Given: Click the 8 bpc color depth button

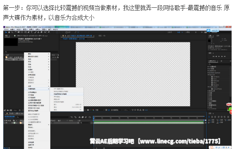Looking at the screenshot, I should coord(15,110).
